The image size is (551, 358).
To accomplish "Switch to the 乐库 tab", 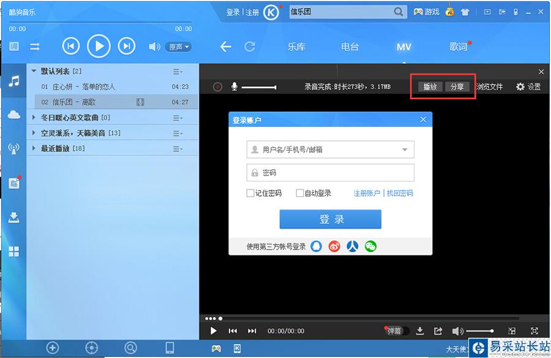I will pos(296,47).
